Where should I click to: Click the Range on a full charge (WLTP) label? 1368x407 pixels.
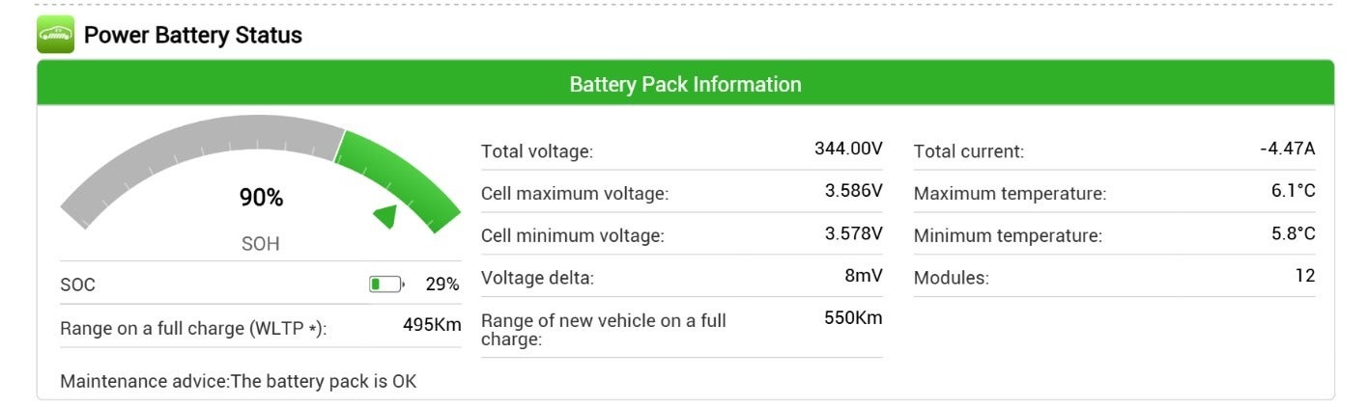point(193,329)
